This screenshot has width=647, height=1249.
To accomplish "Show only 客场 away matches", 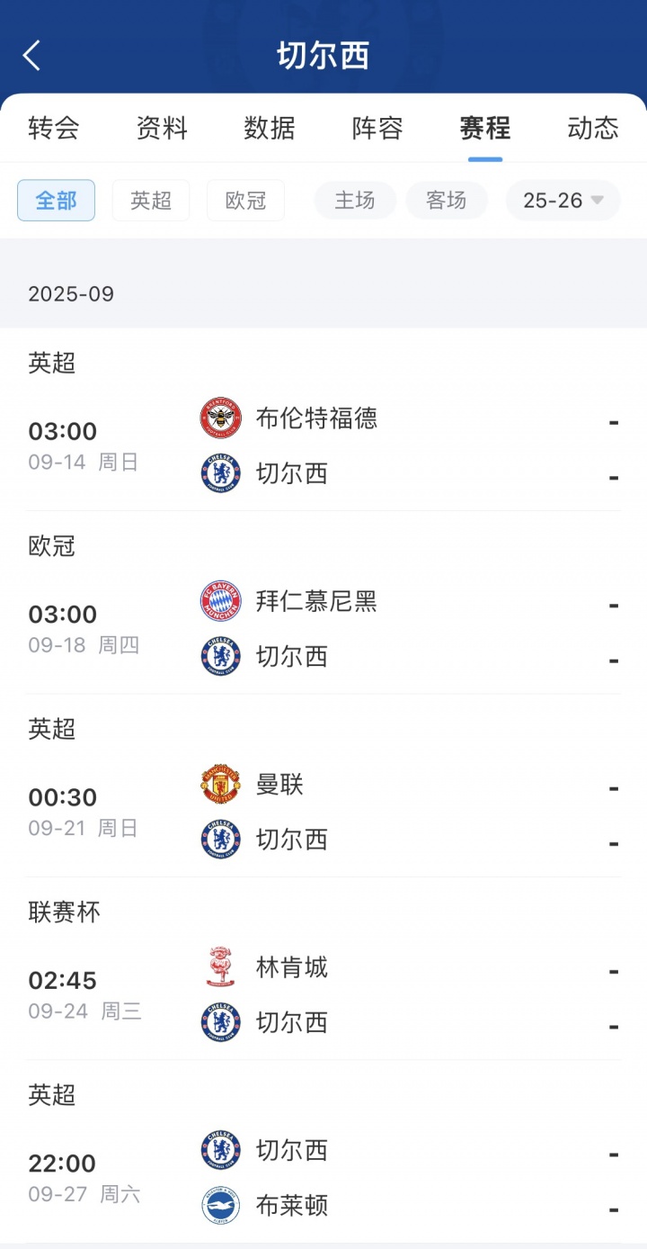I will click(447, 200).
